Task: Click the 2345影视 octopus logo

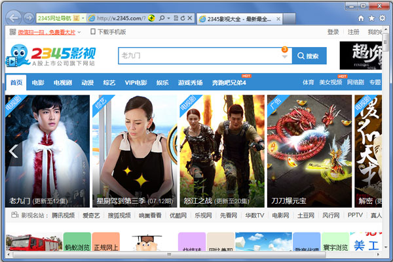Action: tap(50, 56)
